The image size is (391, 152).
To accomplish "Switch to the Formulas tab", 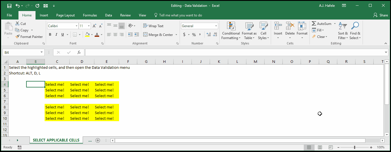I will (90, 15).
